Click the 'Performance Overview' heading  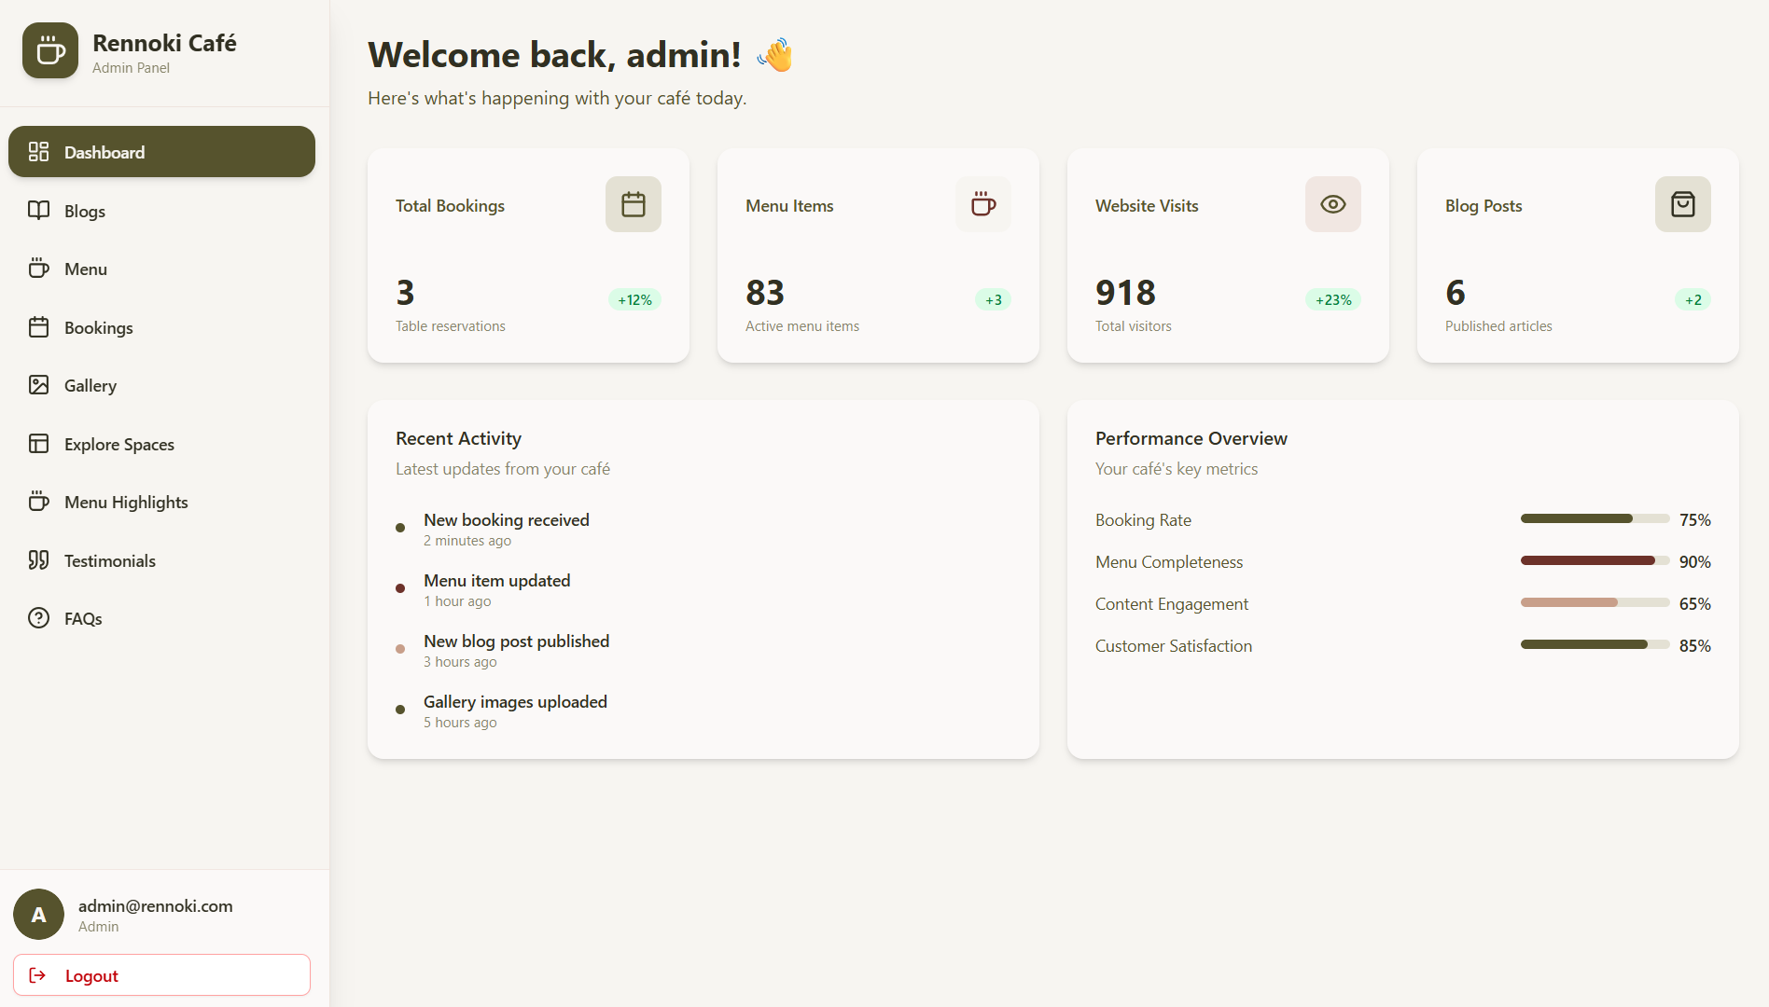[1191, 438]
